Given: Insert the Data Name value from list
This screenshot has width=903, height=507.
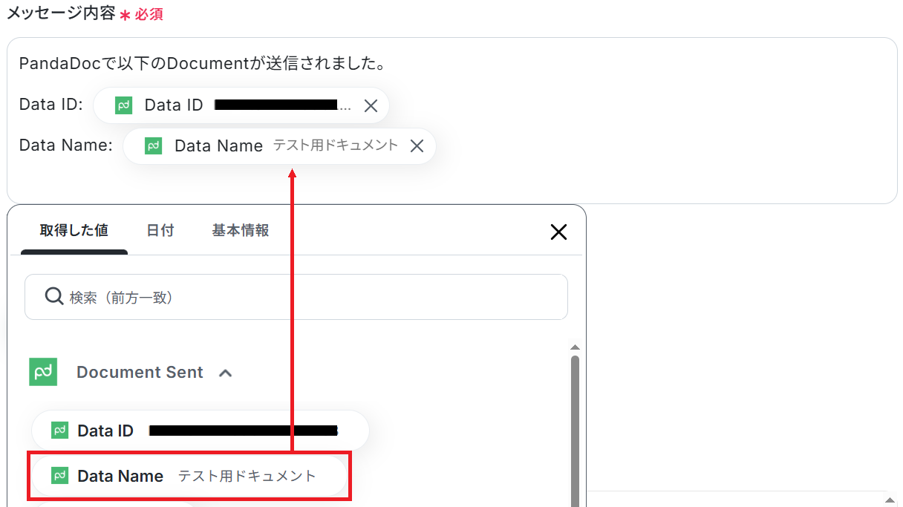Looking at the screenshot, I should pos(189,476).
